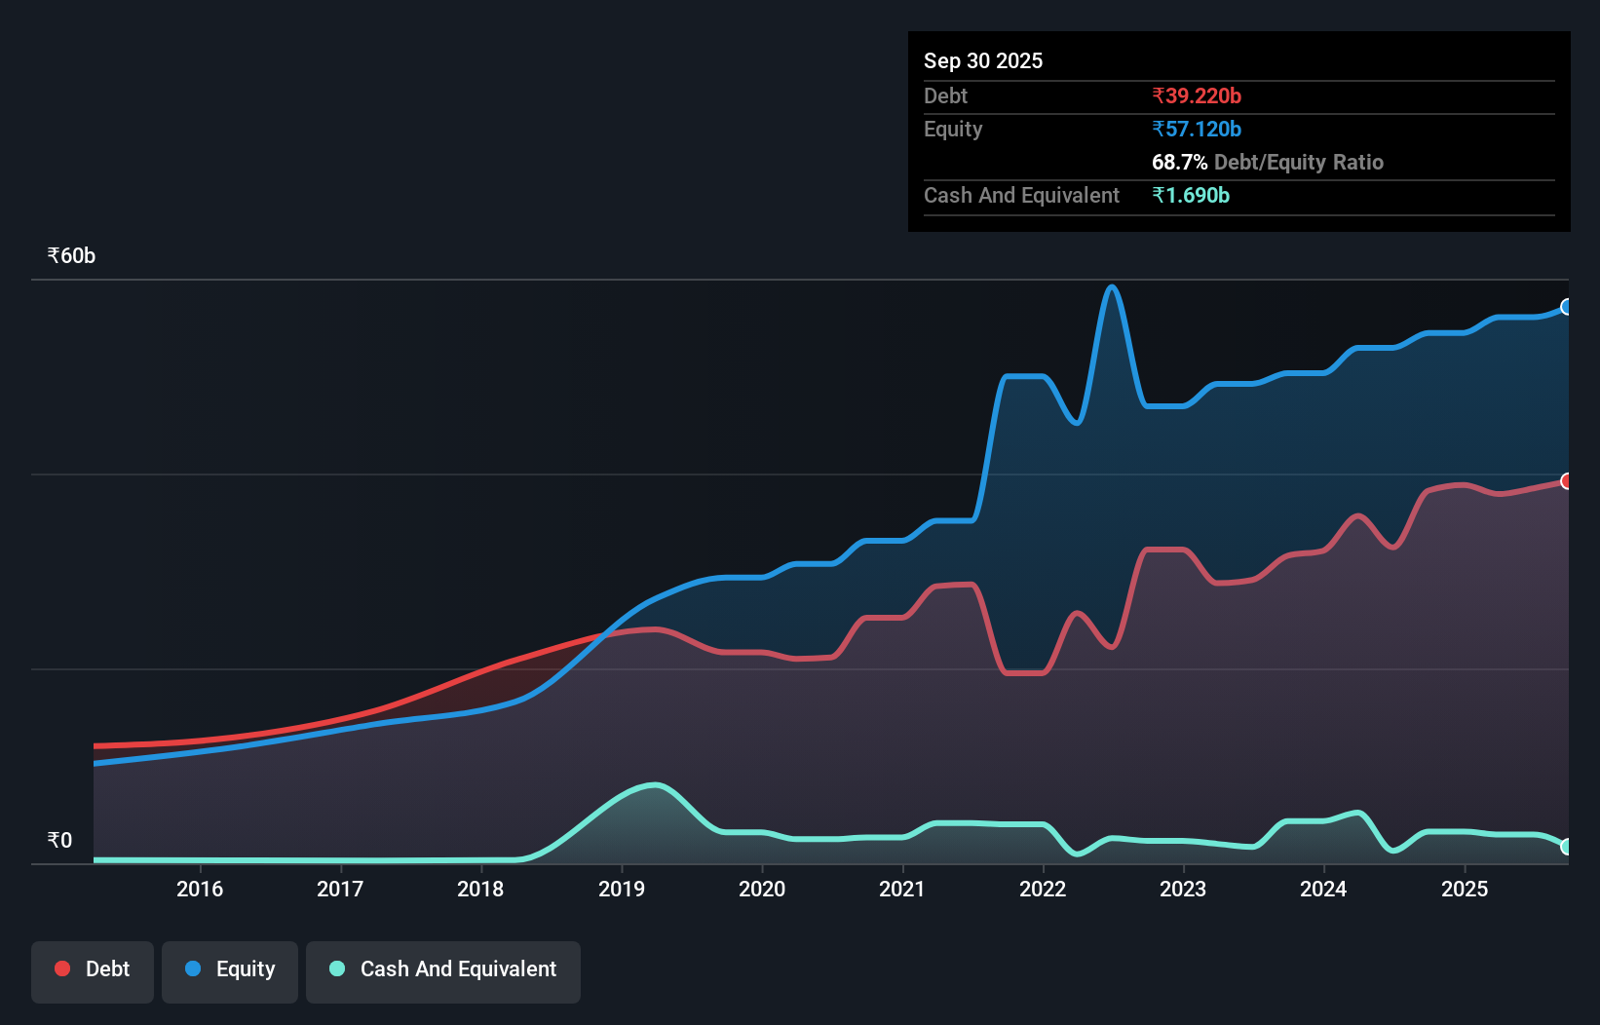Click the Equity peak point in mid-2022
1600x1025 pixels.
point(1111,287)
